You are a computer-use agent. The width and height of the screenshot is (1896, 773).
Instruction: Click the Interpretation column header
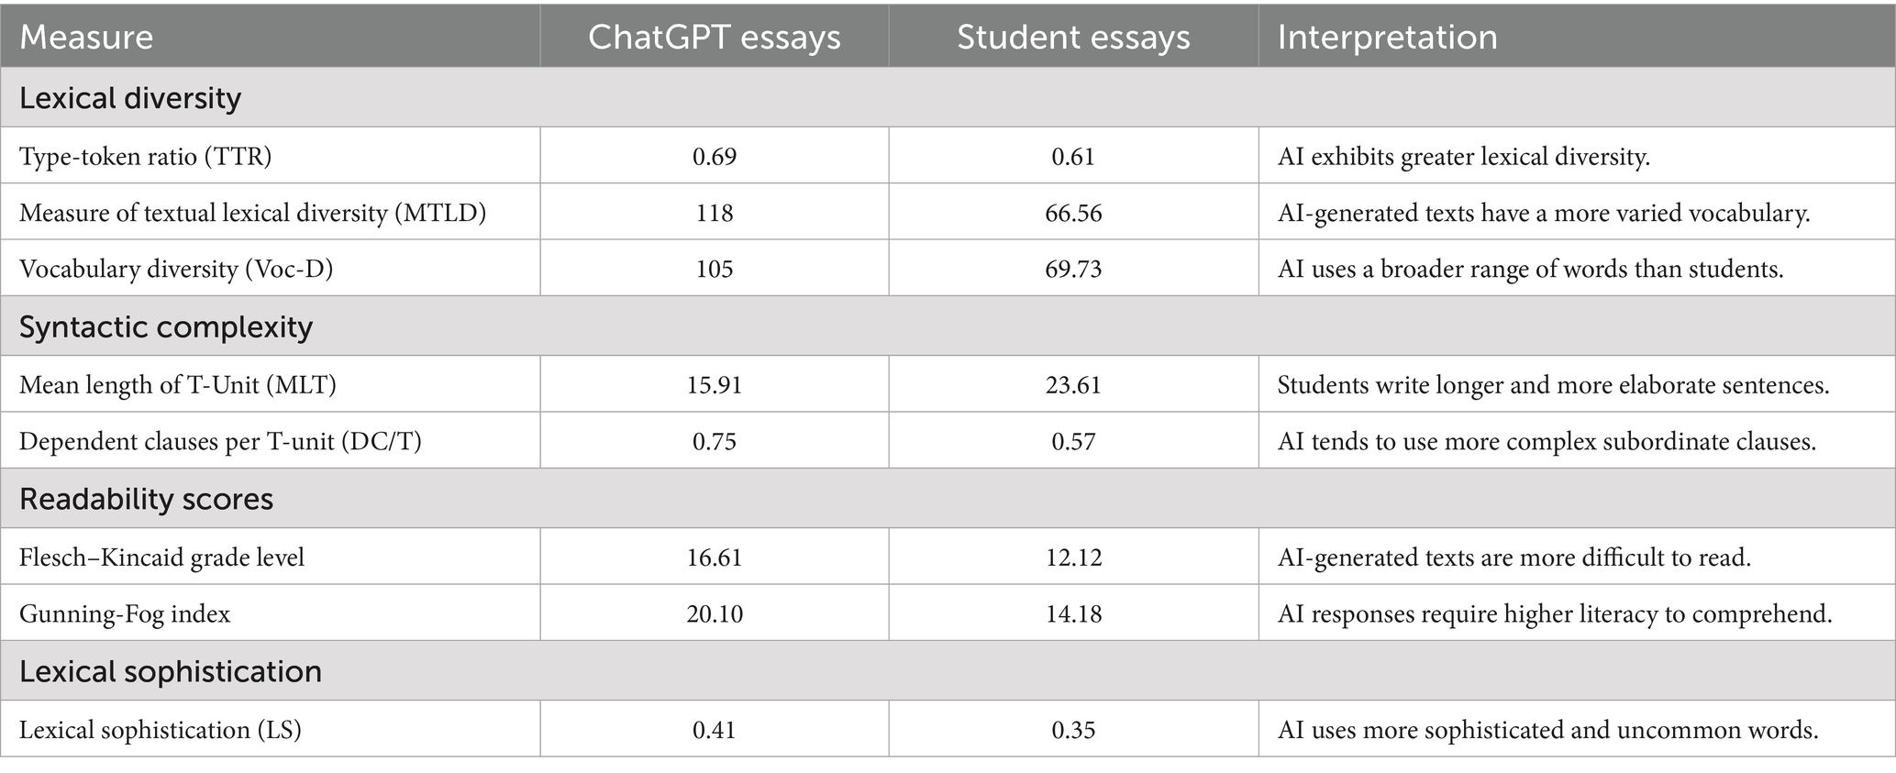1387,38
